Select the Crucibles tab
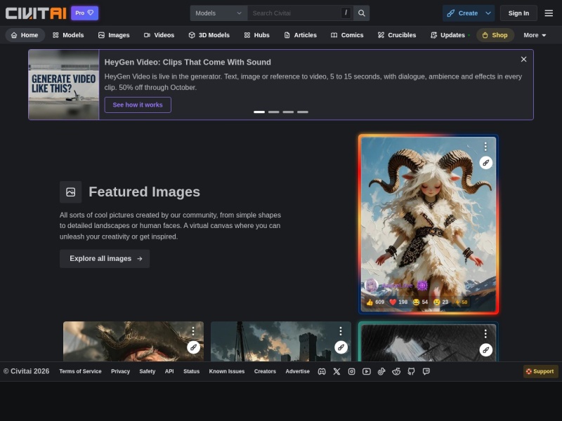The height and width of the screenshot is (421, 562). pos(397,35)
